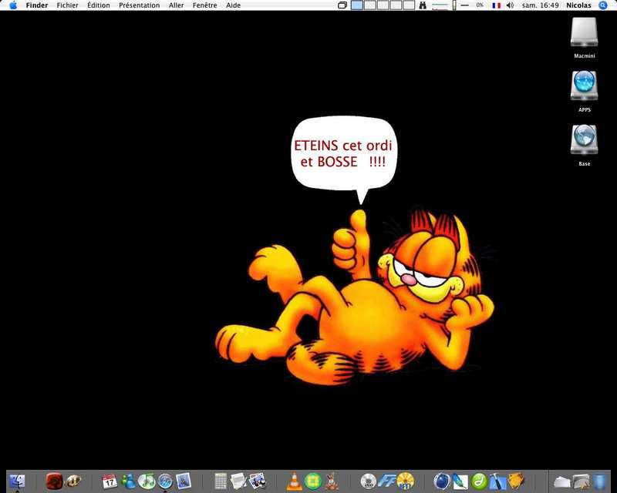
Task: Open Xcode hammer icon in Dock
Action: click(x=497, y=481)
